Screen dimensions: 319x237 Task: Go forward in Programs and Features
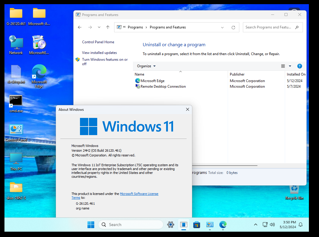pyautogui.click(x=90, y=27)
